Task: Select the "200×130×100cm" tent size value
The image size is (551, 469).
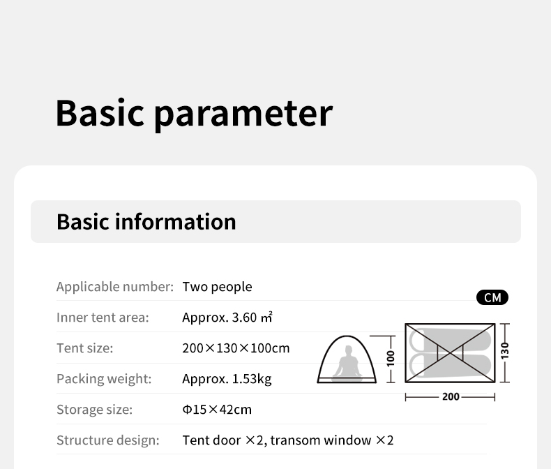Action: (236, 348)
